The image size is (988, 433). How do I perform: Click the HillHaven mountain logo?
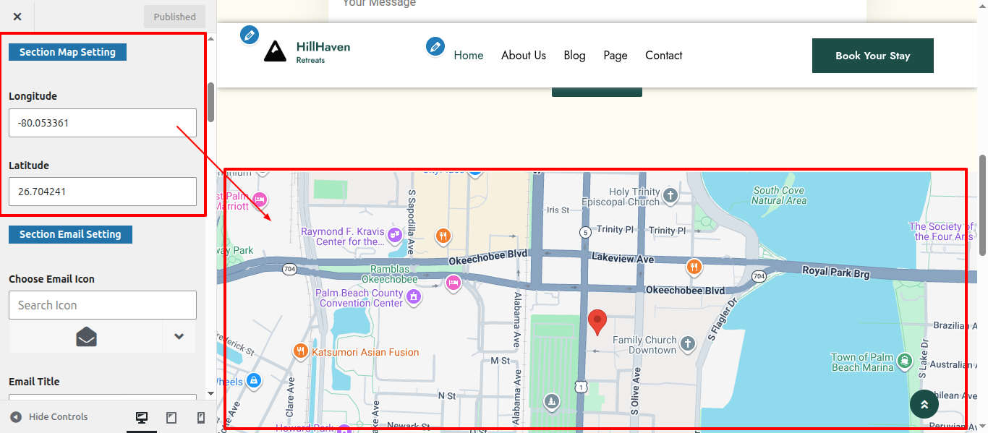[275, 51]
